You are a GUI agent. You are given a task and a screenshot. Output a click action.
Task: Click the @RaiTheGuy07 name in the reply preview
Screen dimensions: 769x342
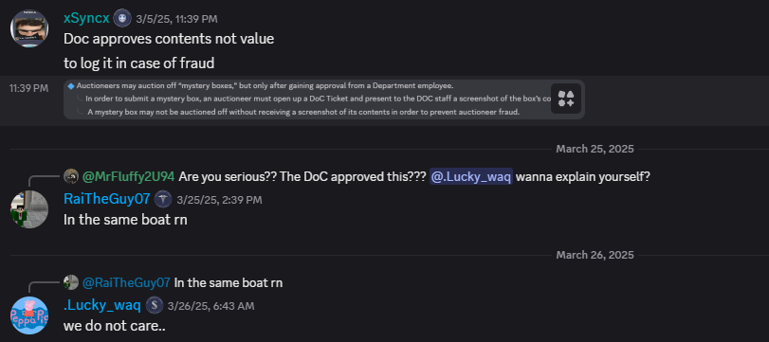point(126,282)
